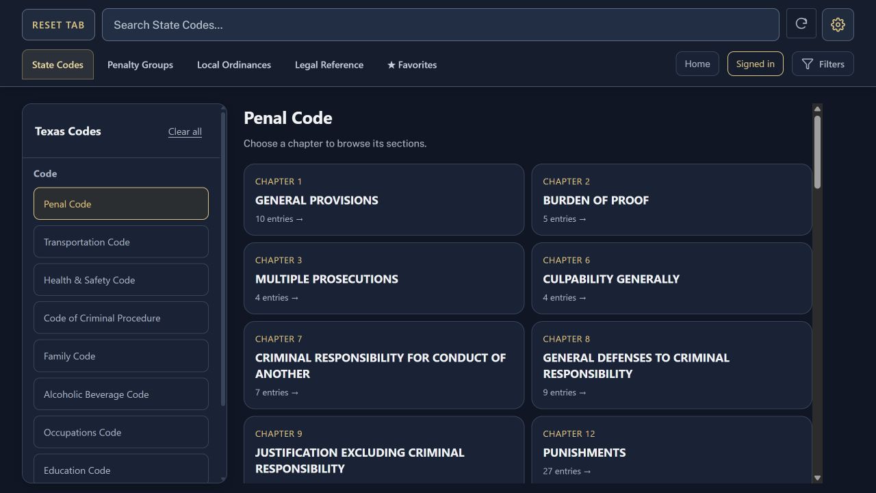Switch to the State Codes tab
This screenshot has width=876, height=493.
pyautogui.click(x=57, y=64)
